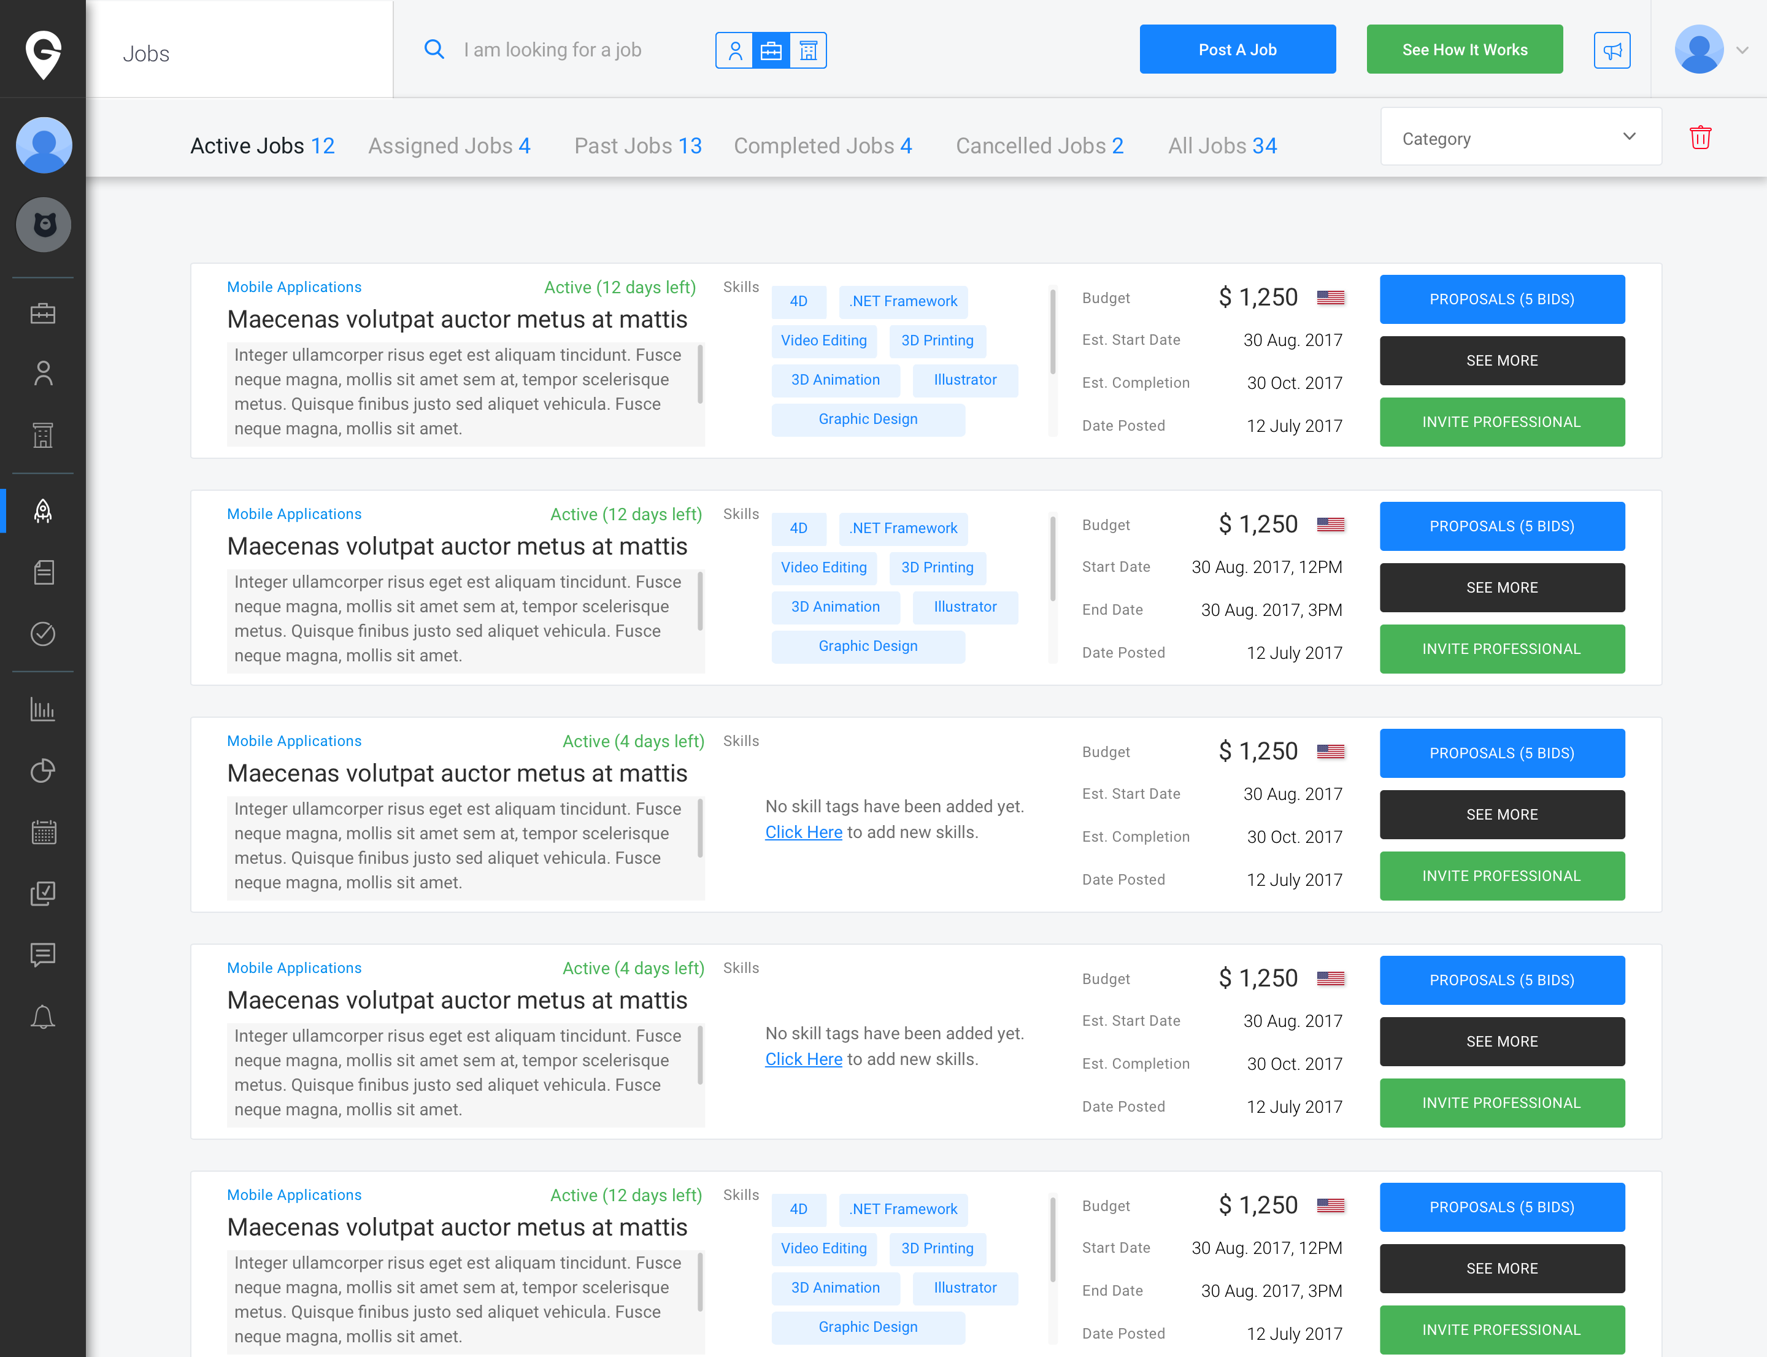Open the calendar icon in sidebar
The width and height of the screenshot is (1767, 1357).
(43, 832)
